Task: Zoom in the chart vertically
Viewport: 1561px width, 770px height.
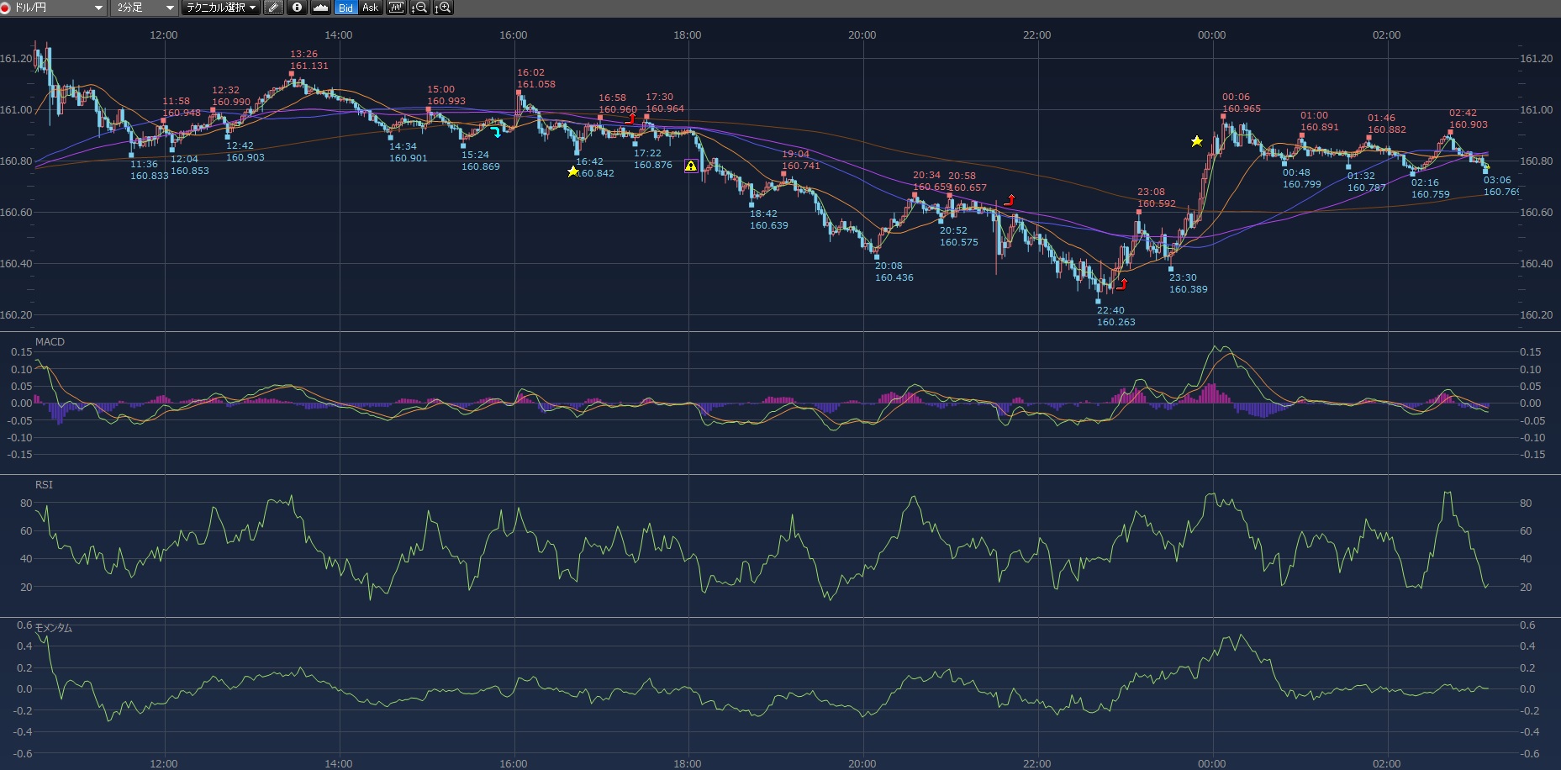Action: coord(442,8)
